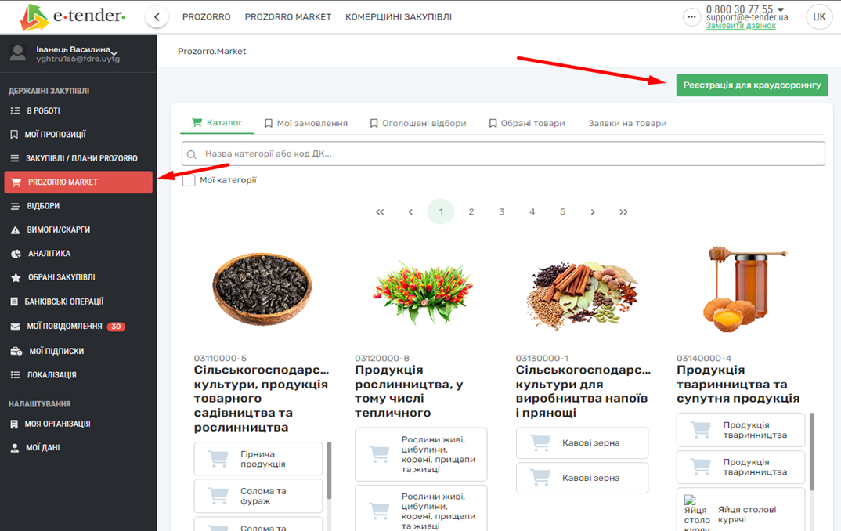Click the Замовити дзвінок link
The height and width of the screenshot is (531, 841).
coord(741,26)
